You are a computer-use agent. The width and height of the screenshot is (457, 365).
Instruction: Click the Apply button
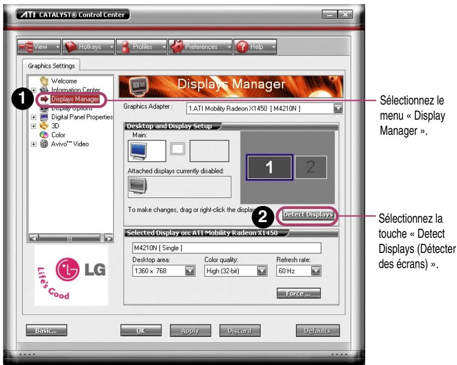point(190,330)
